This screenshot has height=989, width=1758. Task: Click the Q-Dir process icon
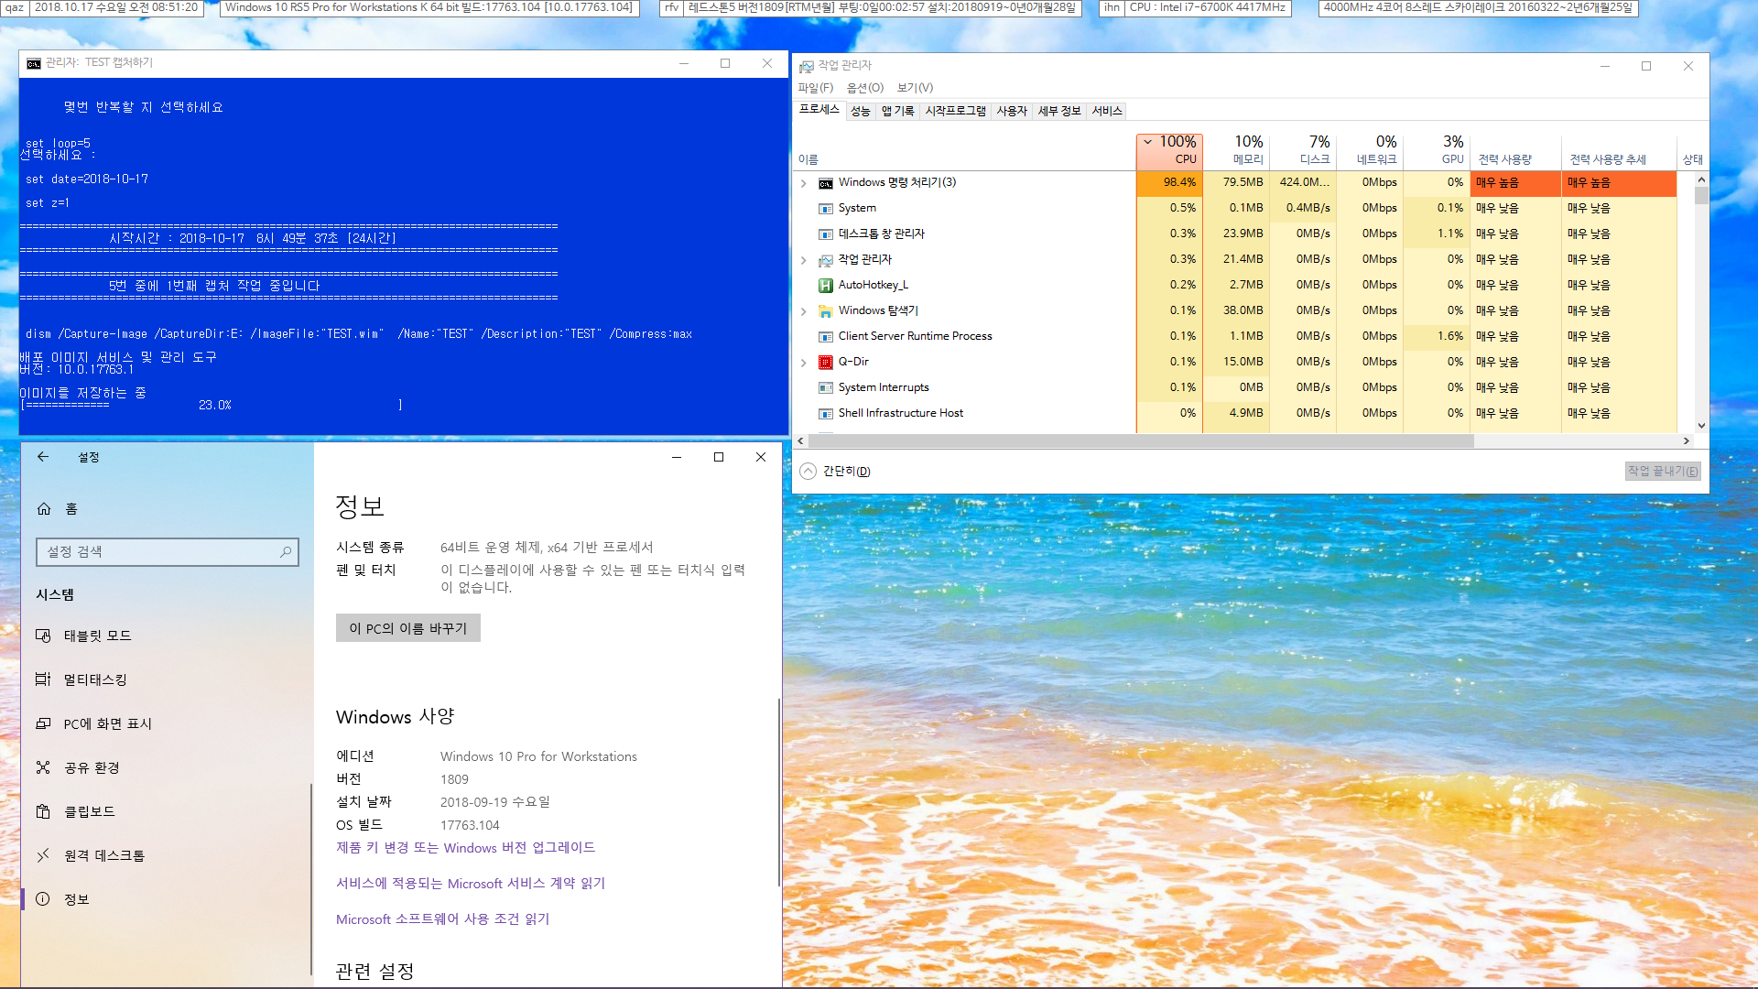[826, 363]
